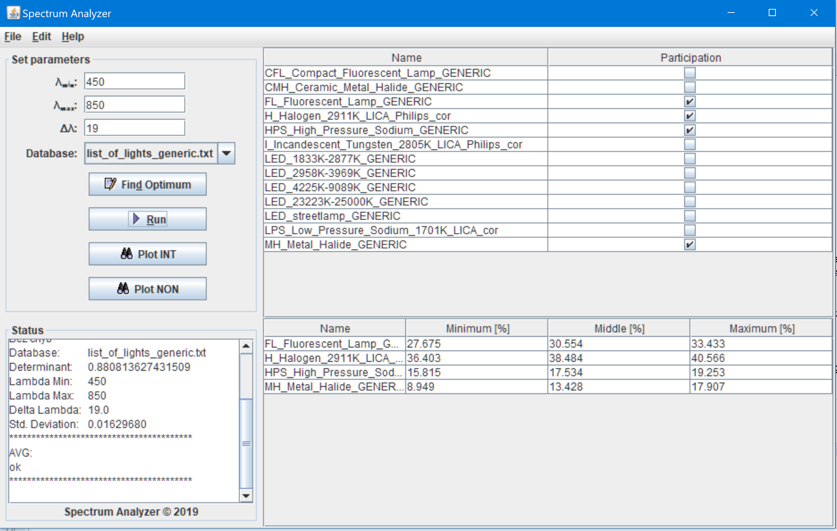Maximize the Spectrum Analyzer window

(x=772, y=13)
